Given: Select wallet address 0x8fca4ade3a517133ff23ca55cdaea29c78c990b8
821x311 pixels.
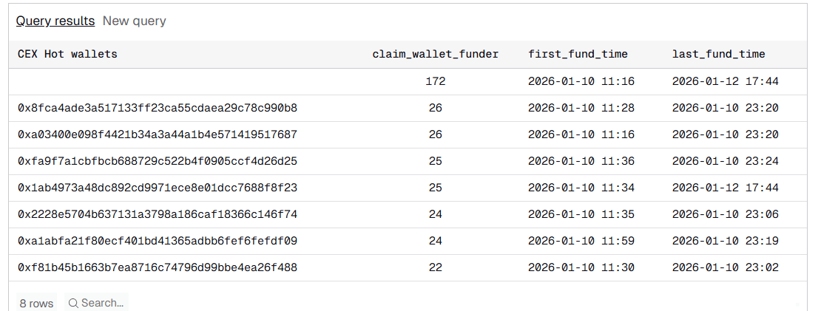Looking at the screenshot, I should [158, 108].
